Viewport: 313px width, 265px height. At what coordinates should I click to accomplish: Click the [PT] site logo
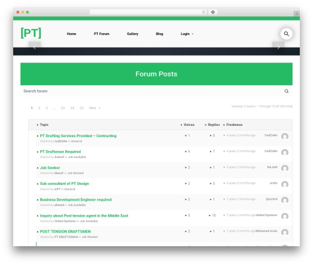point(31,33)
